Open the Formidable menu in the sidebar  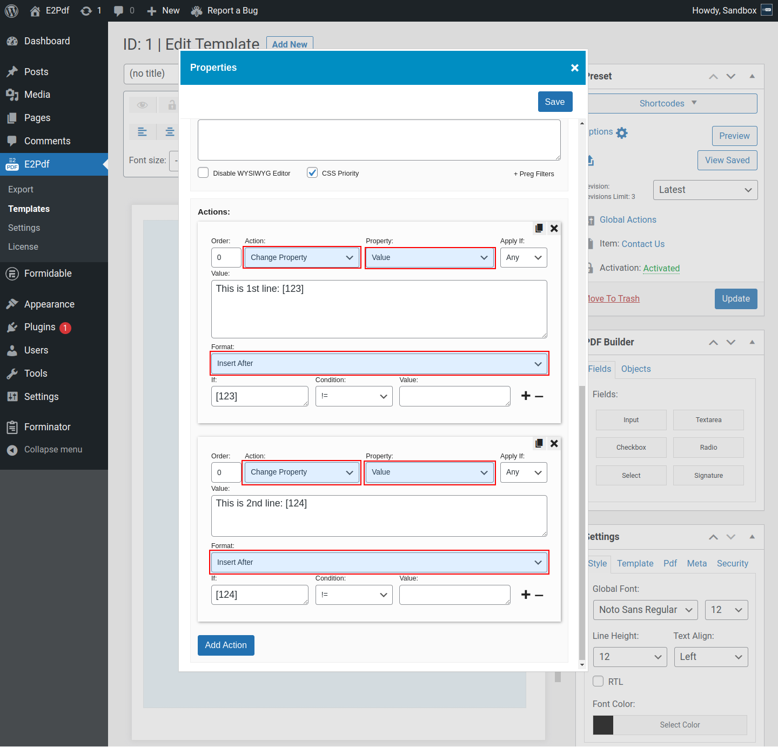pyautogui.click(x=48, y=274)
